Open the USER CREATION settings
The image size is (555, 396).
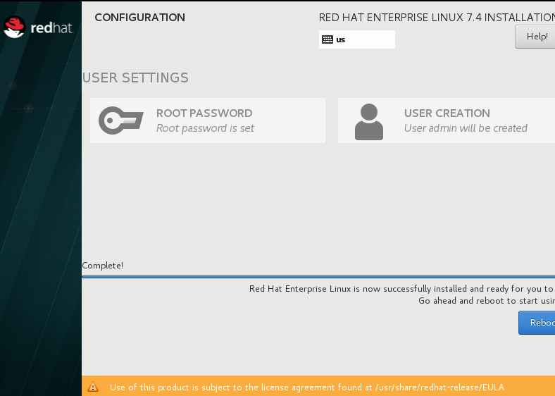(447, 120)
